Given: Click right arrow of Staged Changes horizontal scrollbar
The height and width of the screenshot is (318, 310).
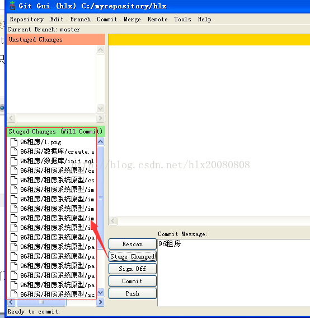Looking at the screenshot, I should [x=101, y=302].
